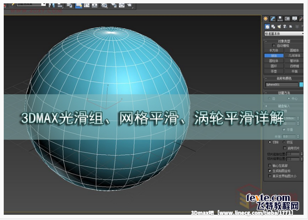Click the Sphere001 name field
Screen dimensions: 308x220
point(281,85)
